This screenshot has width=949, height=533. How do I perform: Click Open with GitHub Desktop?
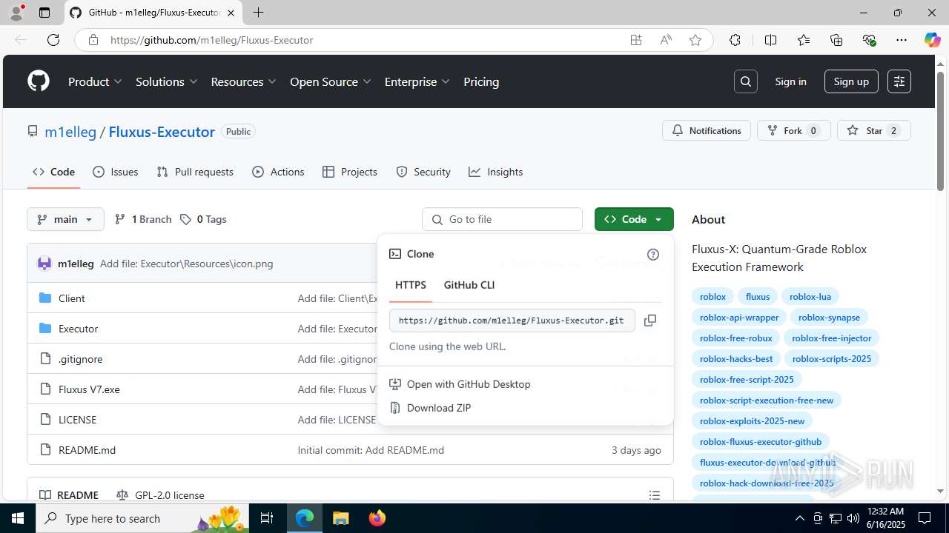click(x=469, y=384)
